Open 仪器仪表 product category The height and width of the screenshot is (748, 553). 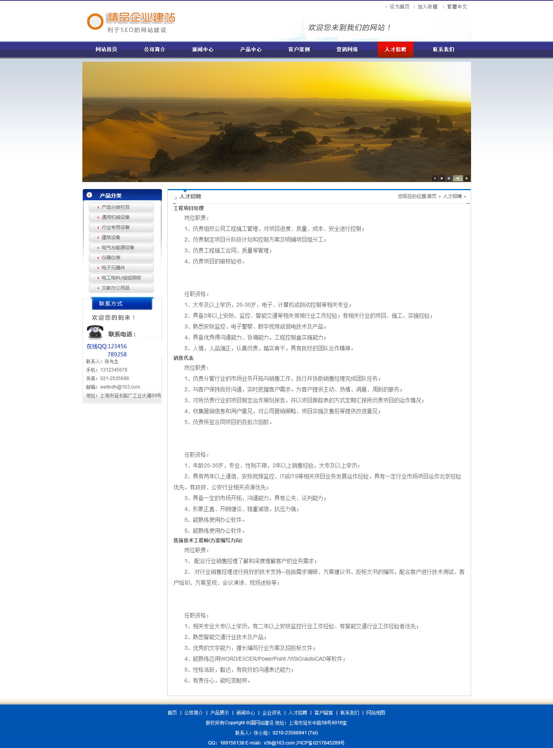coord(111,258)
